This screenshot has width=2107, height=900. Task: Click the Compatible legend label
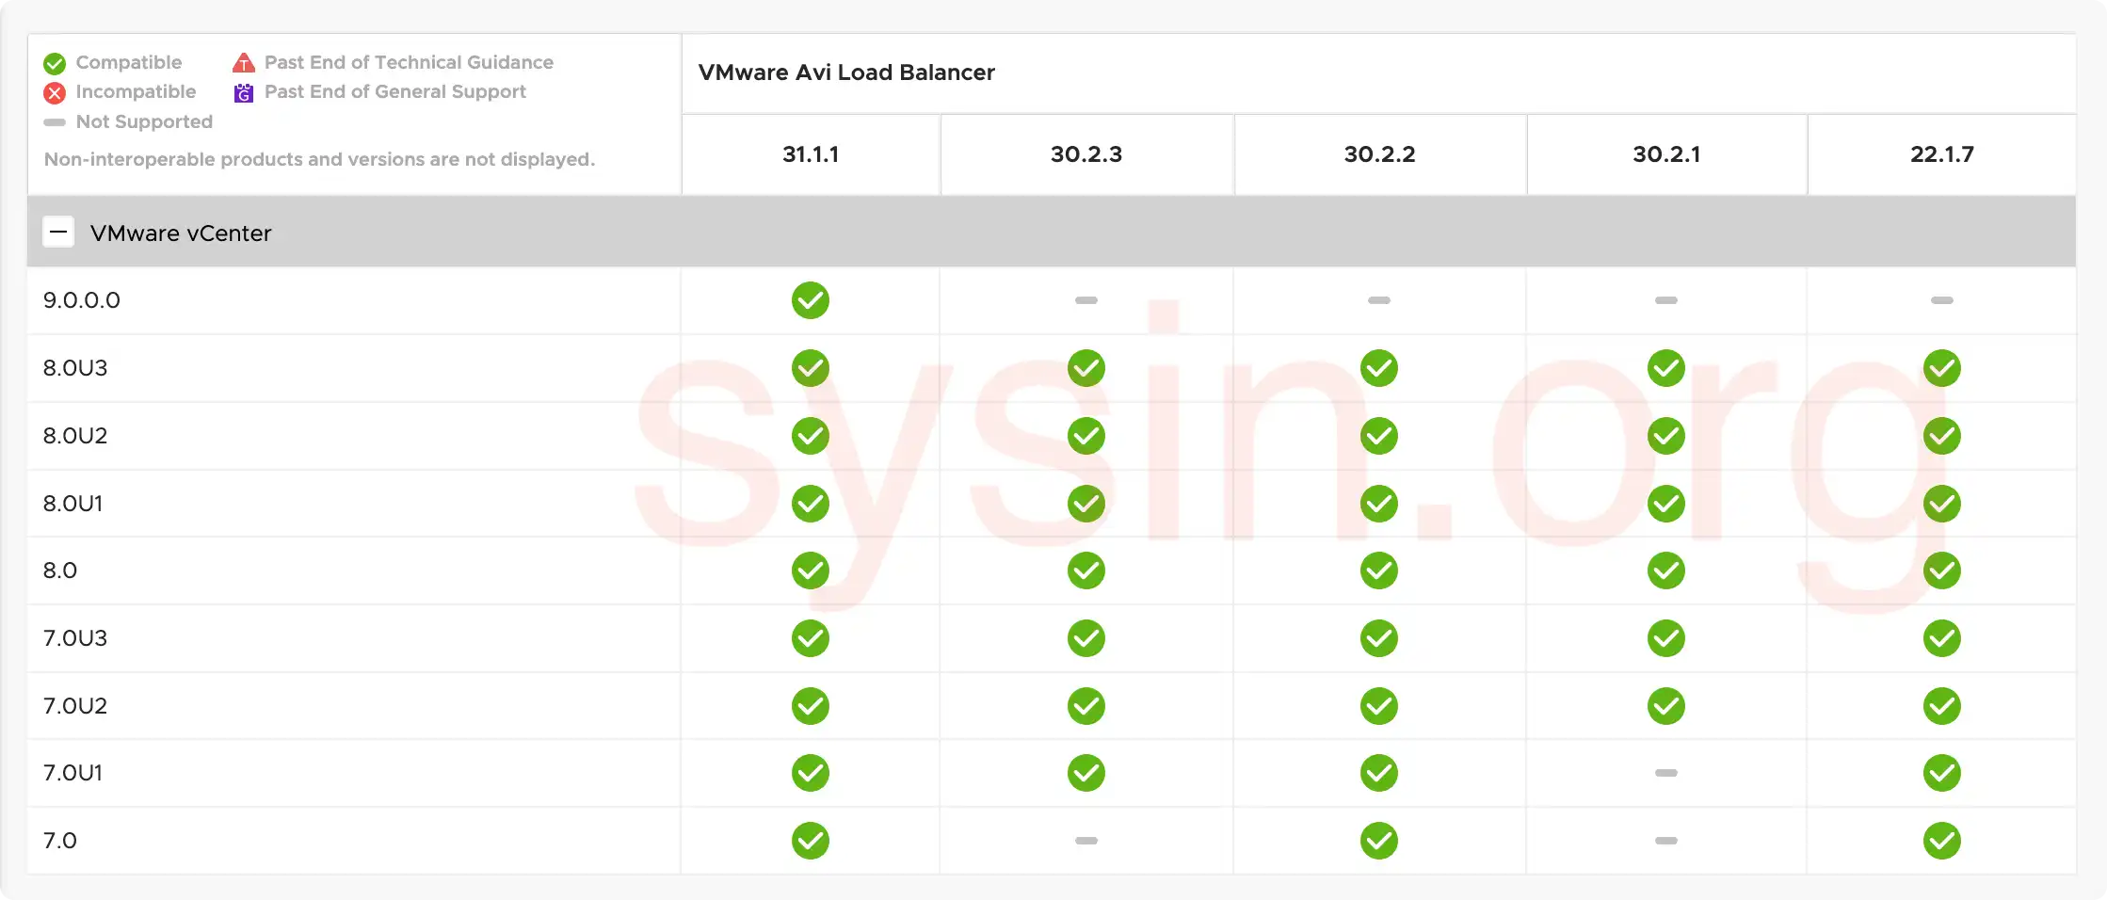tap(129, 62)
